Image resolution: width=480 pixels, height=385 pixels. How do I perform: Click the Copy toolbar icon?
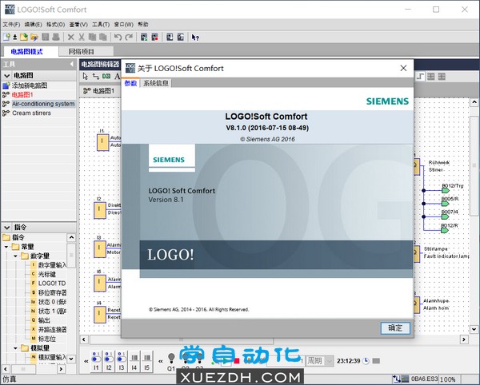92,37
